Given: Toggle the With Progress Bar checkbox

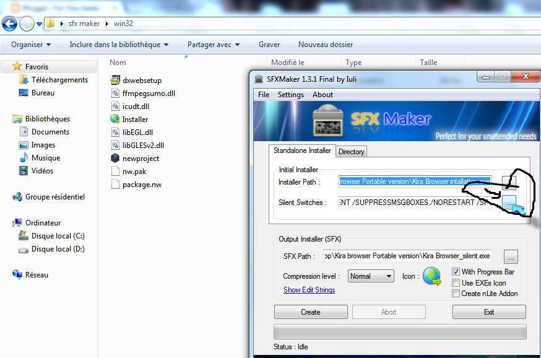Looking at the screenshot, I should pos(456,272).
